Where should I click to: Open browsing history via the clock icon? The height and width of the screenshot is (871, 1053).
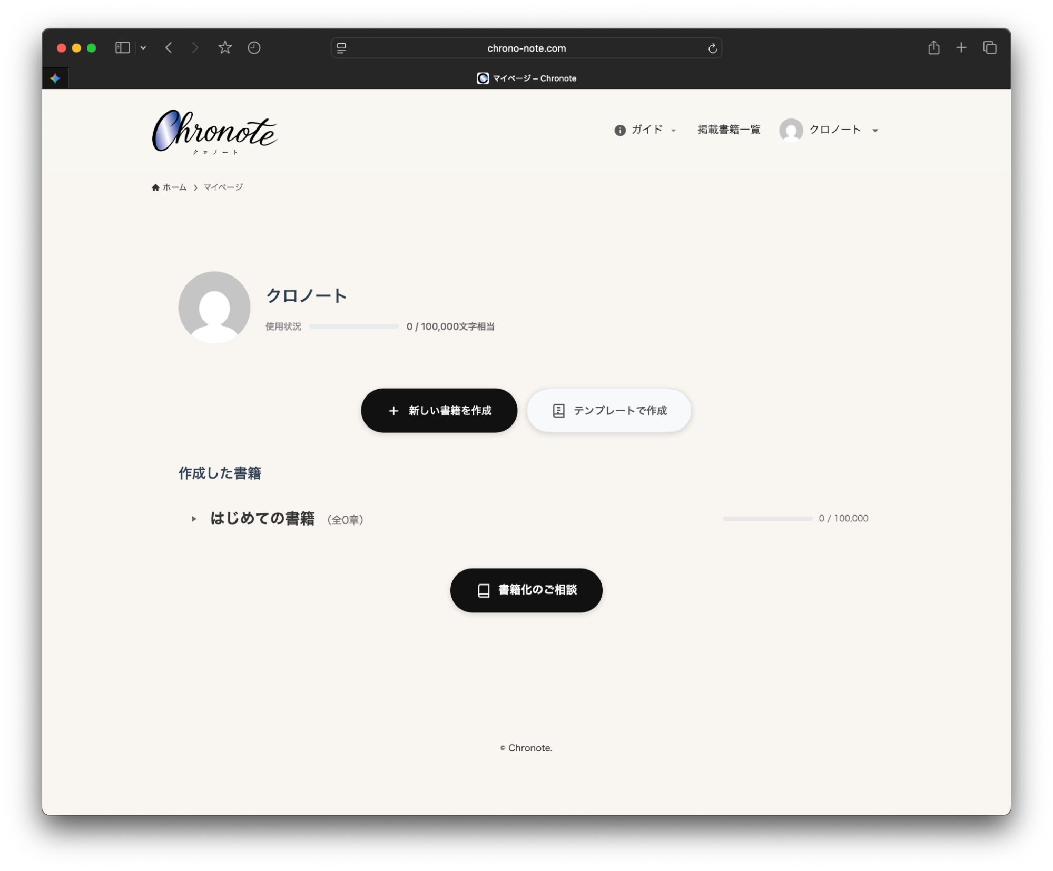pos(254,47)
